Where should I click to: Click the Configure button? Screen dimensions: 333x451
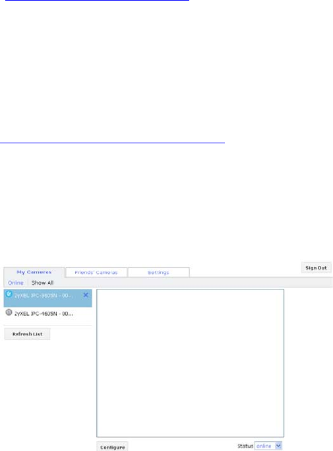click(x=112, y=447)
